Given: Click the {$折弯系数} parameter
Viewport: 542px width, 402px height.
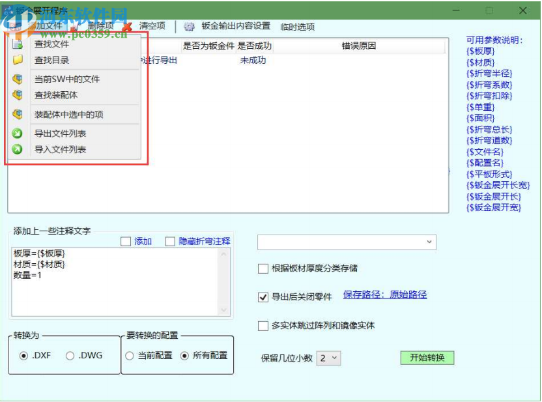Looking at the screenshot, I should 489,85.
